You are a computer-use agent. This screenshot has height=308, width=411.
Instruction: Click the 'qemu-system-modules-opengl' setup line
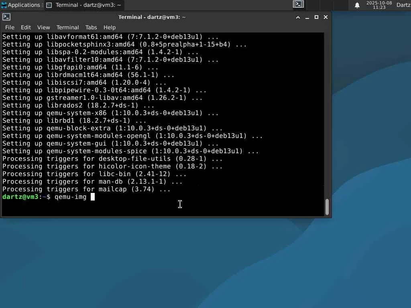[x=132, y=136]
